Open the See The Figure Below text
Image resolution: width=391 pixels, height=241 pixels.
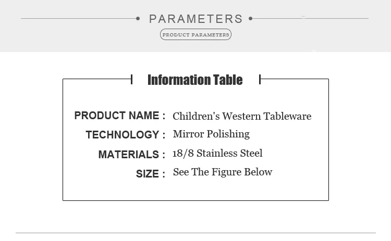pyautogui.click(x=223, y=172)
